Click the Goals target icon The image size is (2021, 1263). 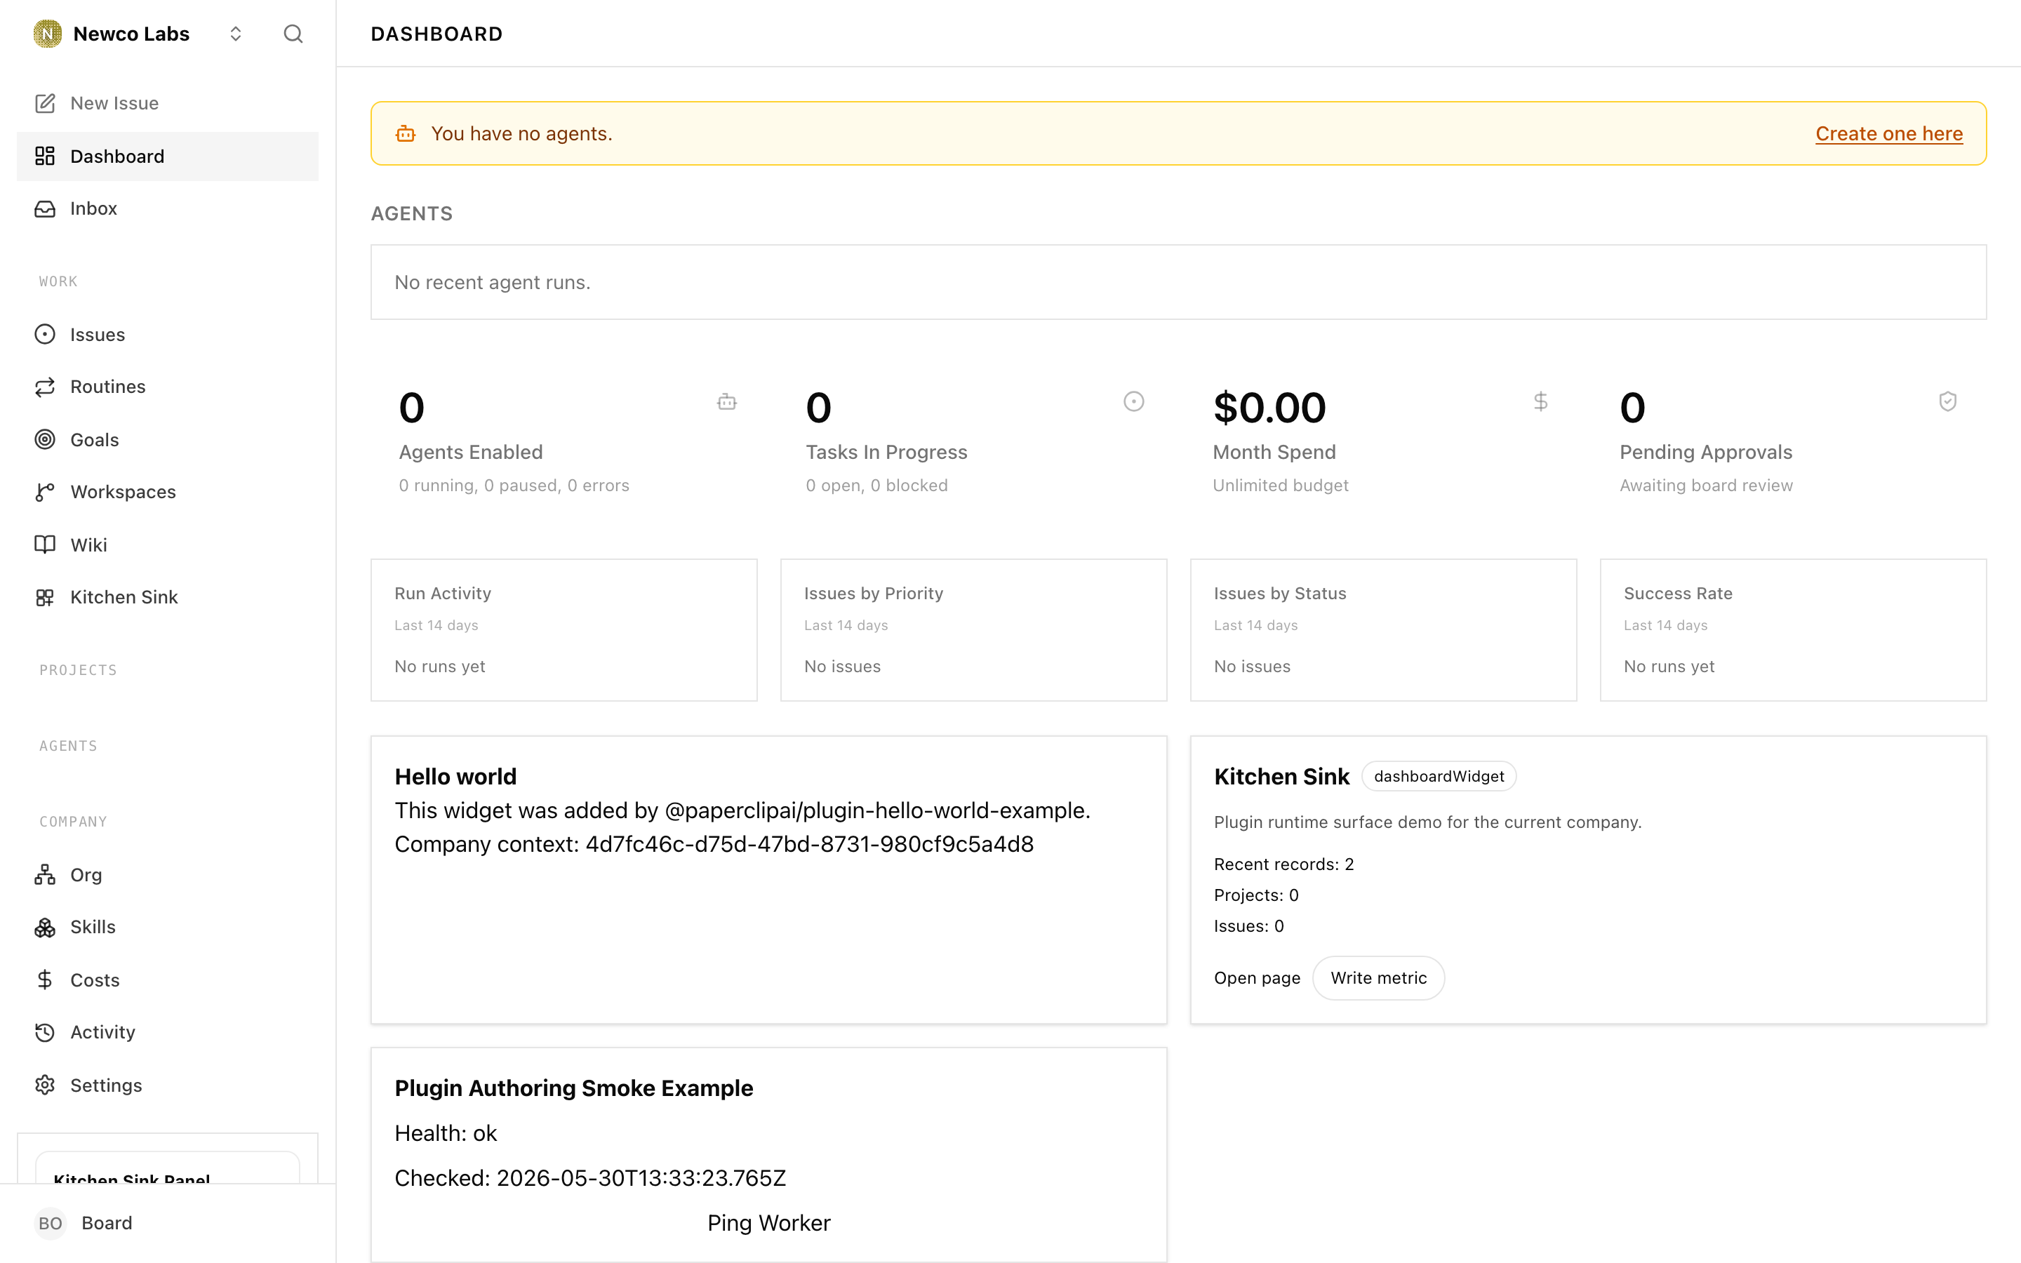[45, 439]
